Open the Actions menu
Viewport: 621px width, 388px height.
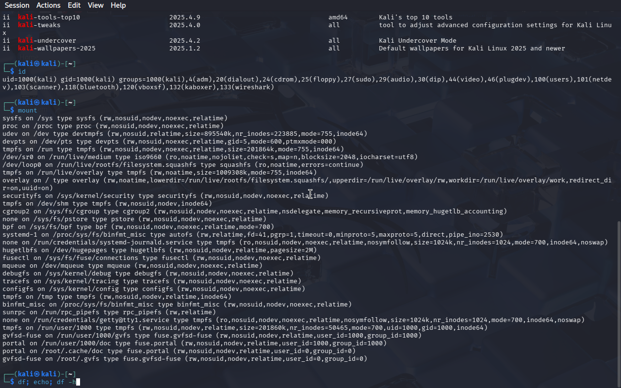tap(49, 5)
